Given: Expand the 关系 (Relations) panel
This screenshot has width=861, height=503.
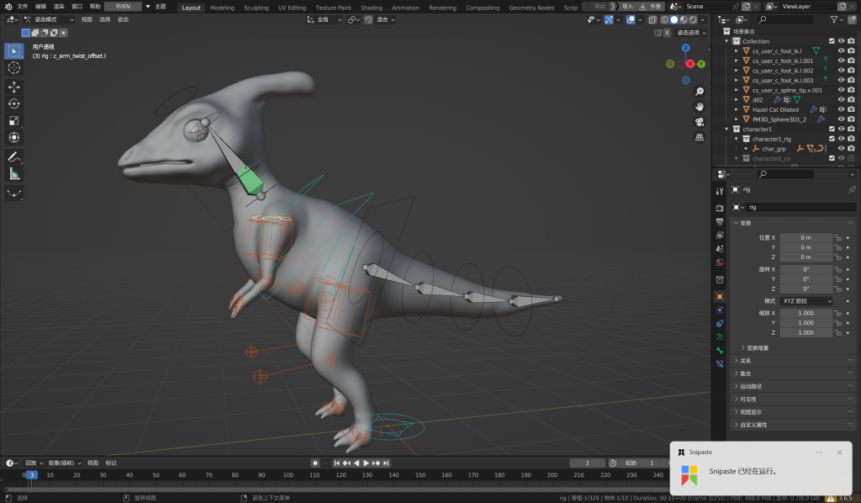Looking at the screenshot, I should tap(745, 361).
